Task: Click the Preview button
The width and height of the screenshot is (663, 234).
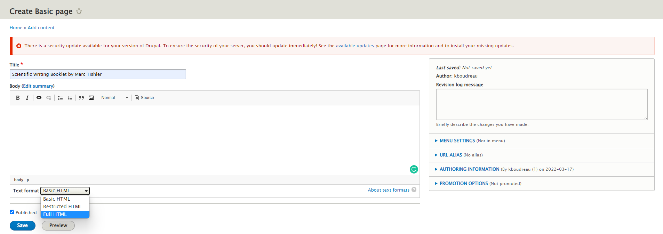Action: pos(58,226)
